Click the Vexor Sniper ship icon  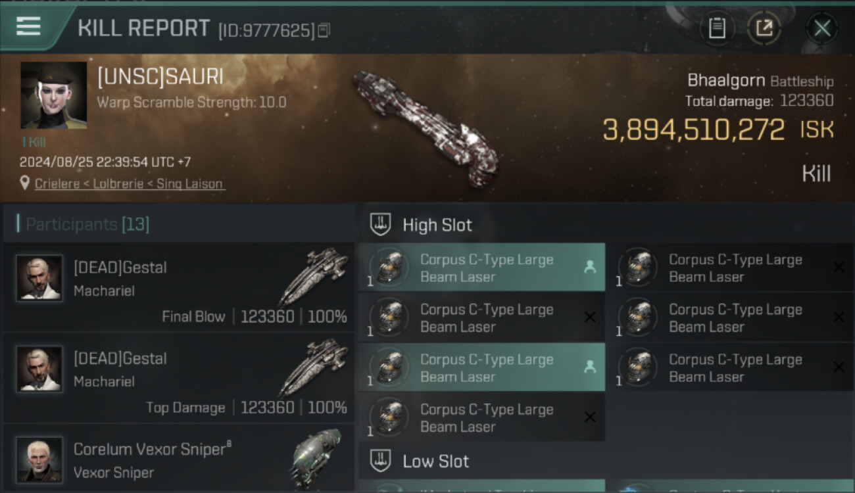point(317,457)
